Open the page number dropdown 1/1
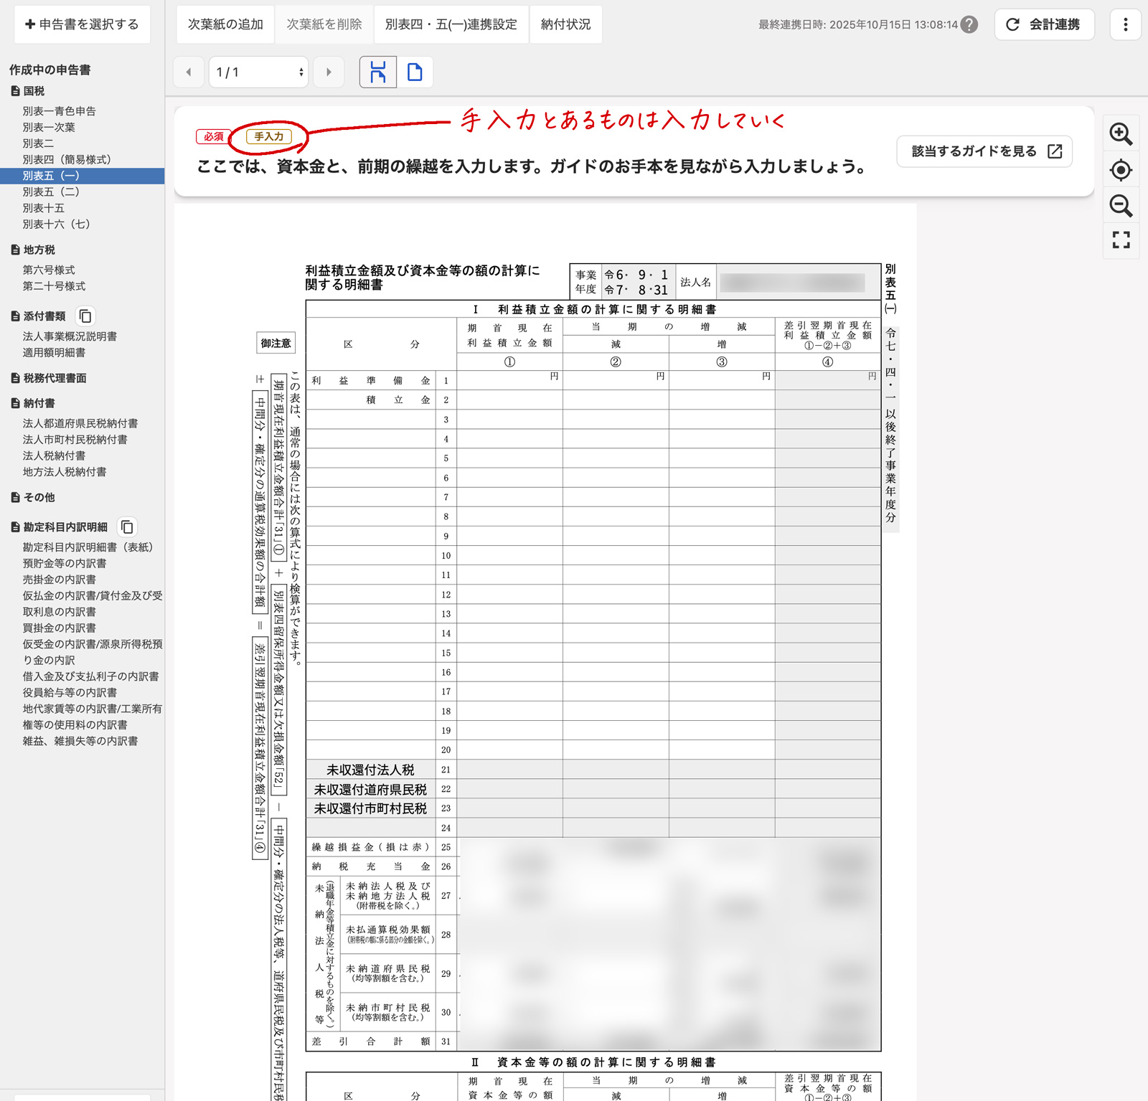This screenshot has width=1148, height=1101. tap(259, 72)
